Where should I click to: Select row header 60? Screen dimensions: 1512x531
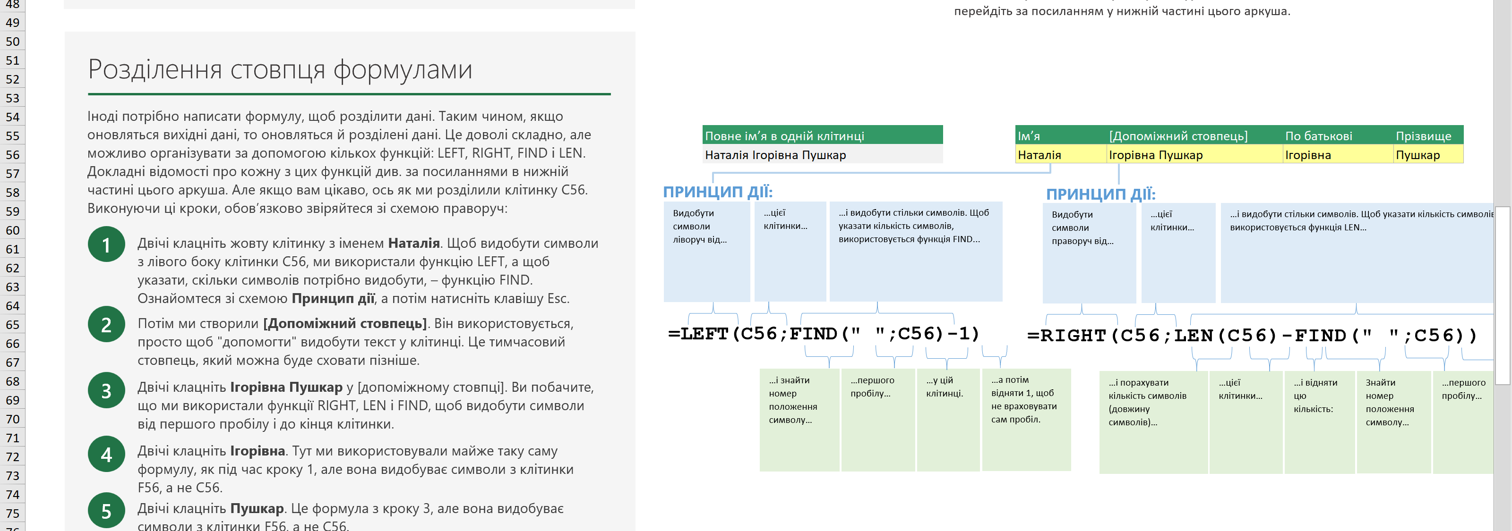(12, 230)
